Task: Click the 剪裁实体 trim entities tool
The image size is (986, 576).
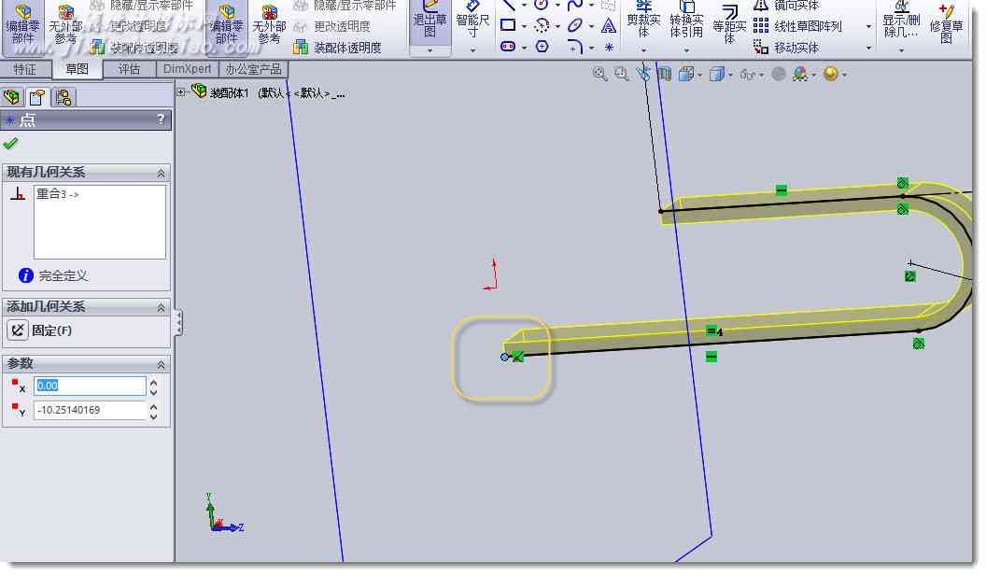Action: pyautogui.click(x=643, y=21)
